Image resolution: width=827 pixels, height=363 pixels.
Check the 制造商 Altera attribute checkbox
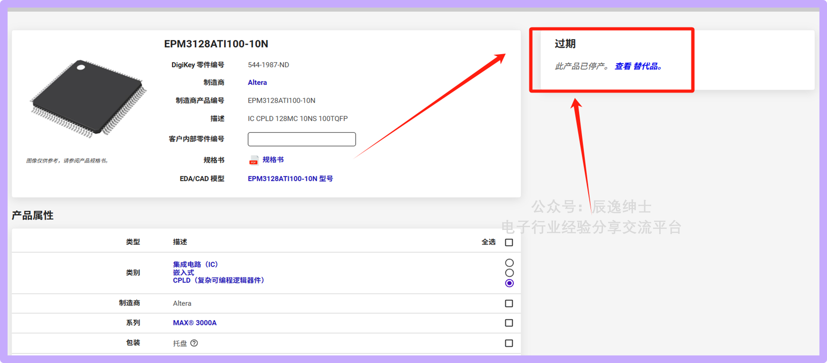pos(509,303)
